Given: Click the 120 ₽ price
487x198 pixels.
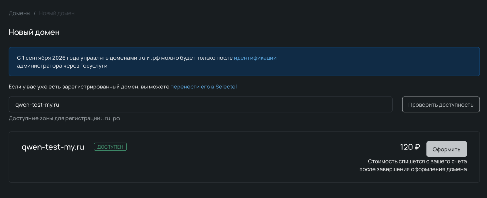Looking at the screenshot, I should (x=410, y=147).
